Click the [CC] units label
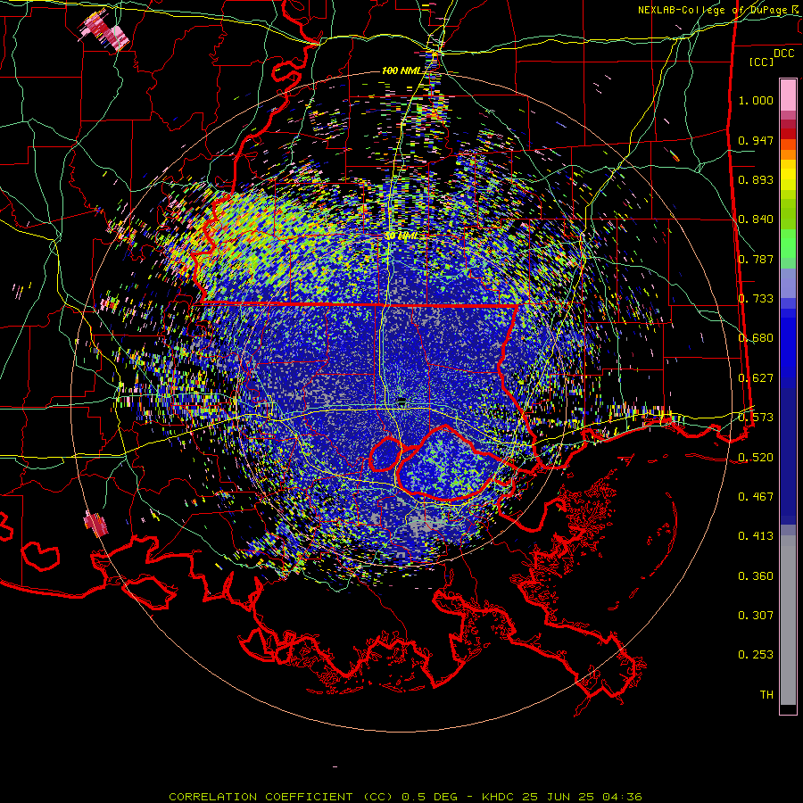Image resolution: width=803 pixels, height=803 pixels. 762,62
